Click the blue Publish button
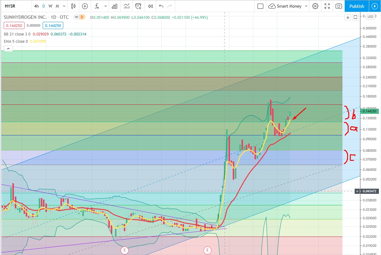381x255 pixels. click(356, 6)
